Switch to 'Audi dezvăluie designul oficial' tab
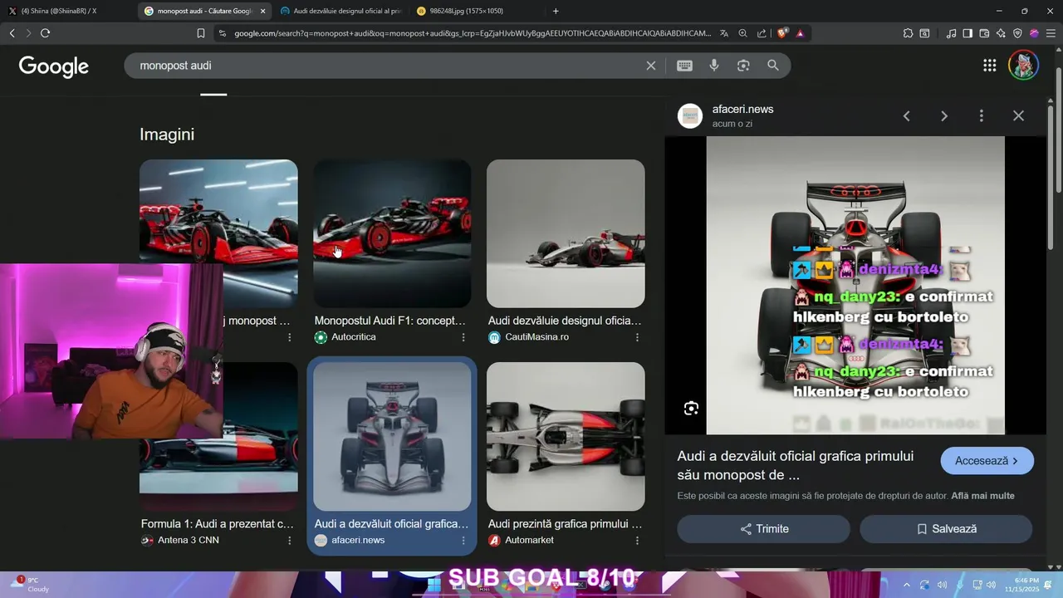 tap(341, 11)
